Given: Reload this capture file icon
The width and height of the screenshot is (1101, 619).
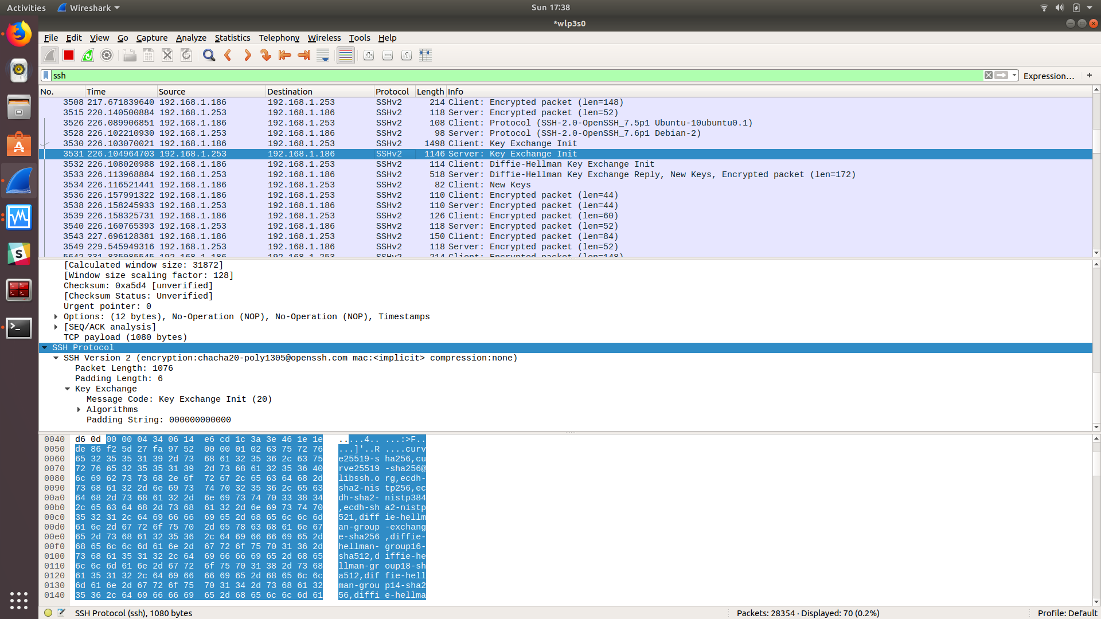Looking at the screenshot, I should coord(186,55).
